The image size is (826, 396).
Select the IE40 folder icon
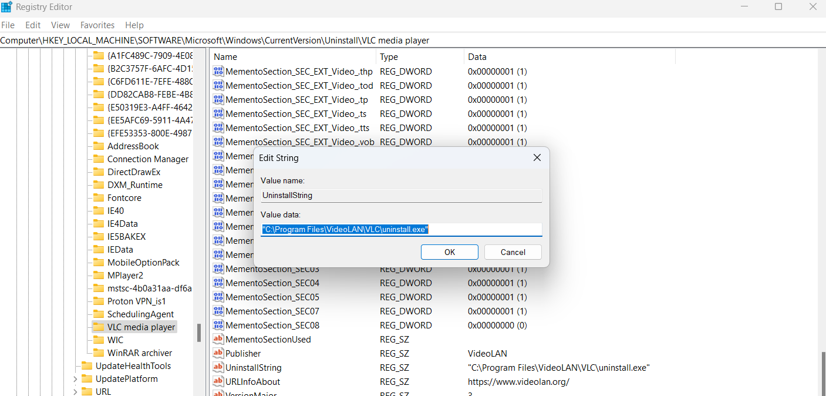click(x=98, y=211)
